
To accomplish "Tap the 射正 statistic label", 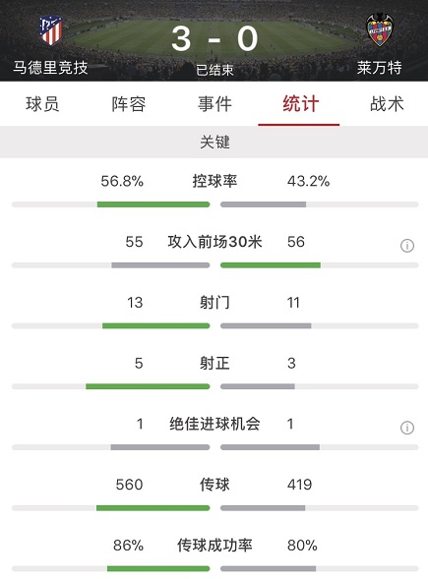I will pos(214,364).
